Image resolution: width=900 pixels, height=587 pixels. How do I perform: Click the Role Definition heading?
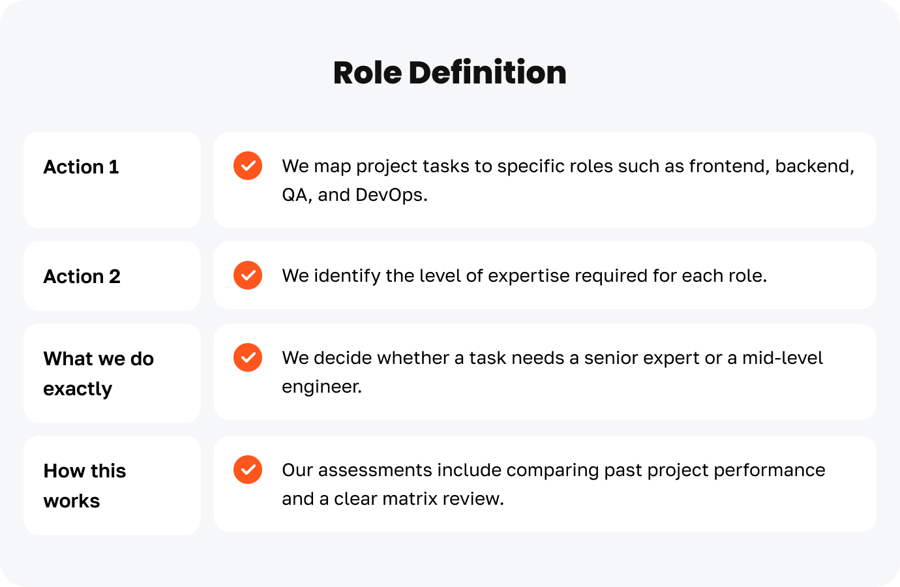(x=449, y=72)
